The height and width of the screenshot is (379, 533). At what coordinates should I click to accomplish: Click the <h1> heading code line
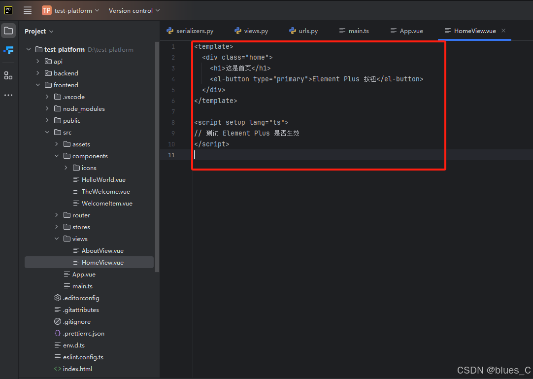(x=240, y=68)
